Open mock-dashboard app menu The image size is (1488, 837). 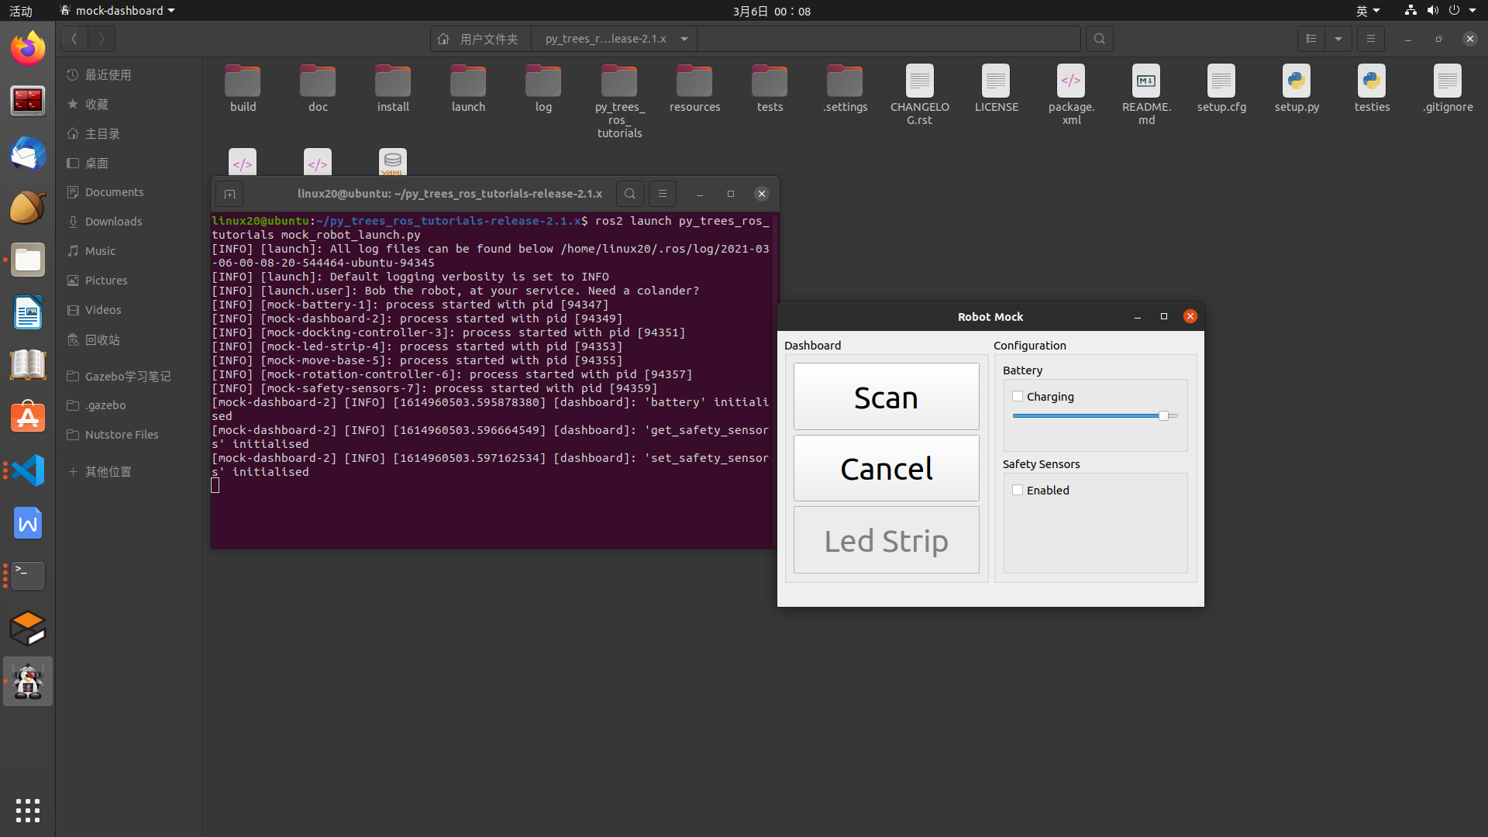point(118,11)
